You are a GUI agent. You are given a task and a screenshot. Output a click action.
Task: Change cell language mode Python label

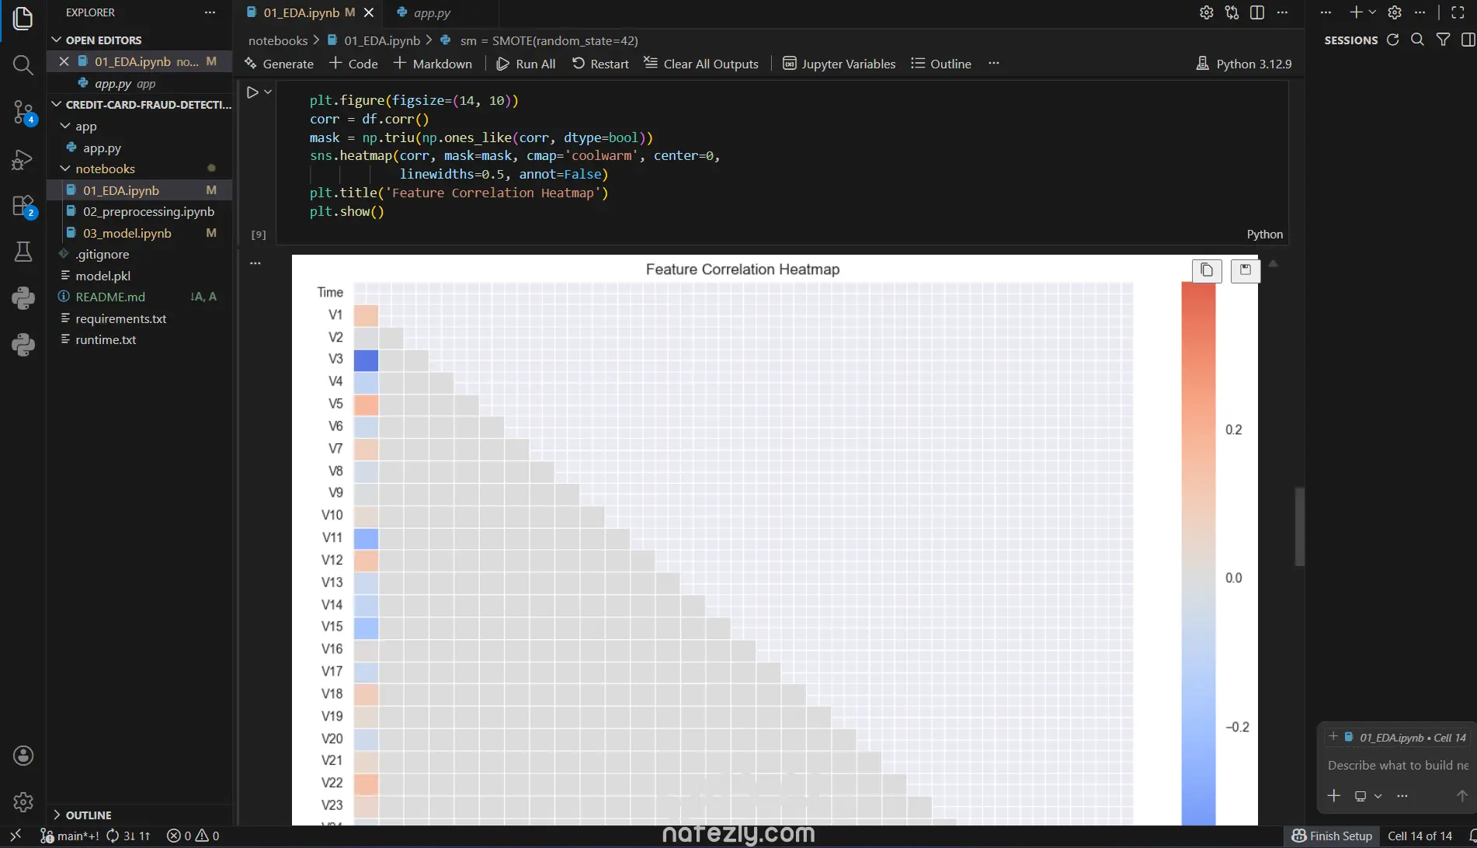click(x=1264, y=235)
